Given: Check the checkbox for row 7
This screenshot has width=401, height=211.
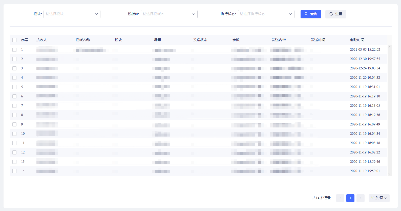Looking at the screenshot, I should pyautogui.click(x=14, y=106).
